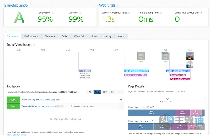Click Total Blocking Time help icon
Screen dimensions: 210x136
[161, 13]
